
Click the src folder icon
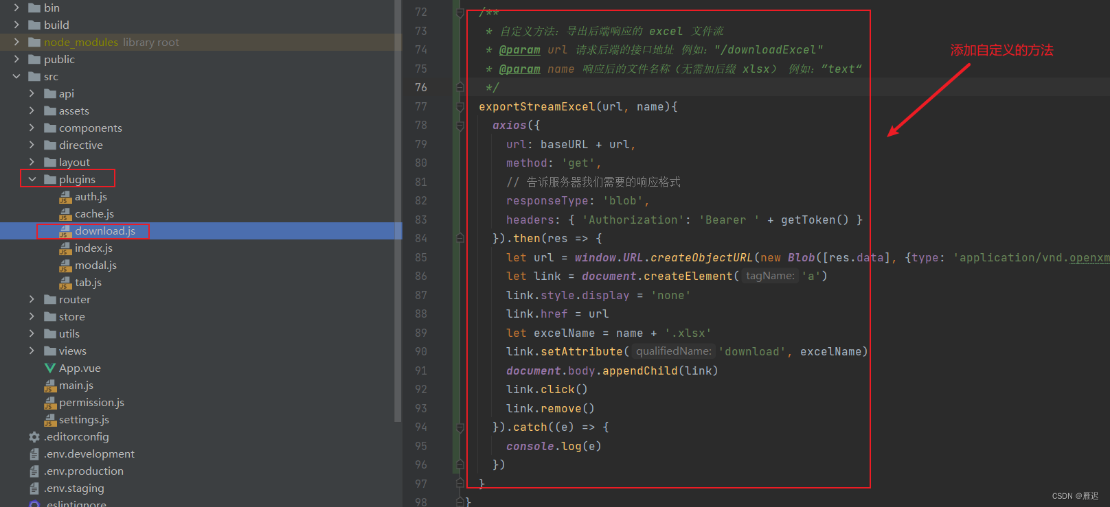(x=34, y=76)
